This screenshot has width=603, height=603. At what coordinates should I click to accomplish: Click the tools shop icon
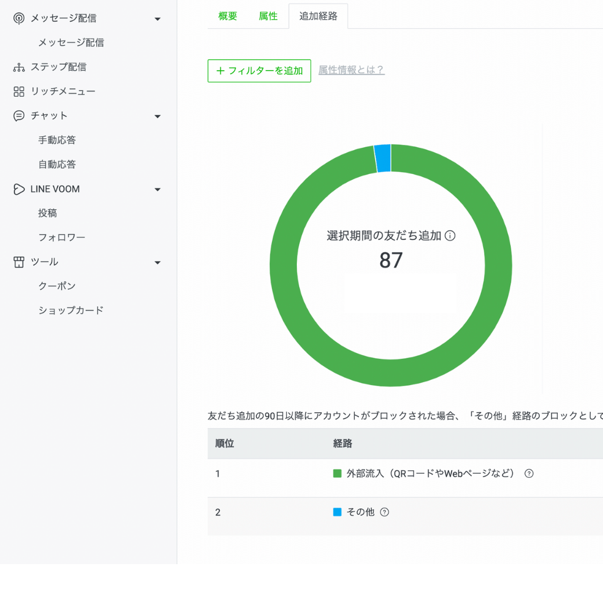[x=19, y=262]
